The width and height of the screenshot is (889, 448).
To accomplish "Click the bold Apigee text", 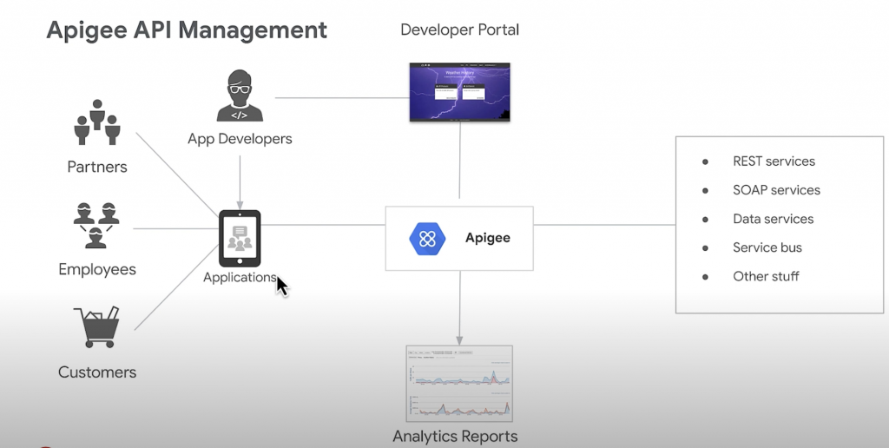I will coord(488,238).
